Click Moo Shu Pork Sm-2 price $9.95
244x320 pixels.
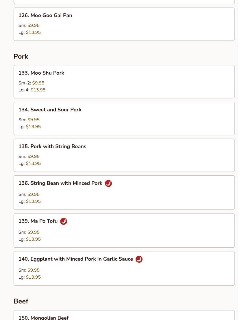[x=38, y=83]
